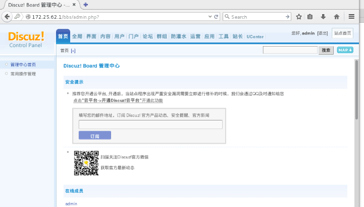This screenshot has width=364, height=207.
Task: Click the Discuz! Control Panel logo
Action: pyautogui.click(x=26, y=39)
